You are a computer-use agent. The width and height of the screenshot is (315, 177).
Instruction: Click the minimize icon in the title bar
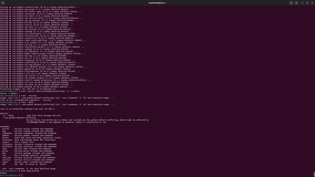302,3
